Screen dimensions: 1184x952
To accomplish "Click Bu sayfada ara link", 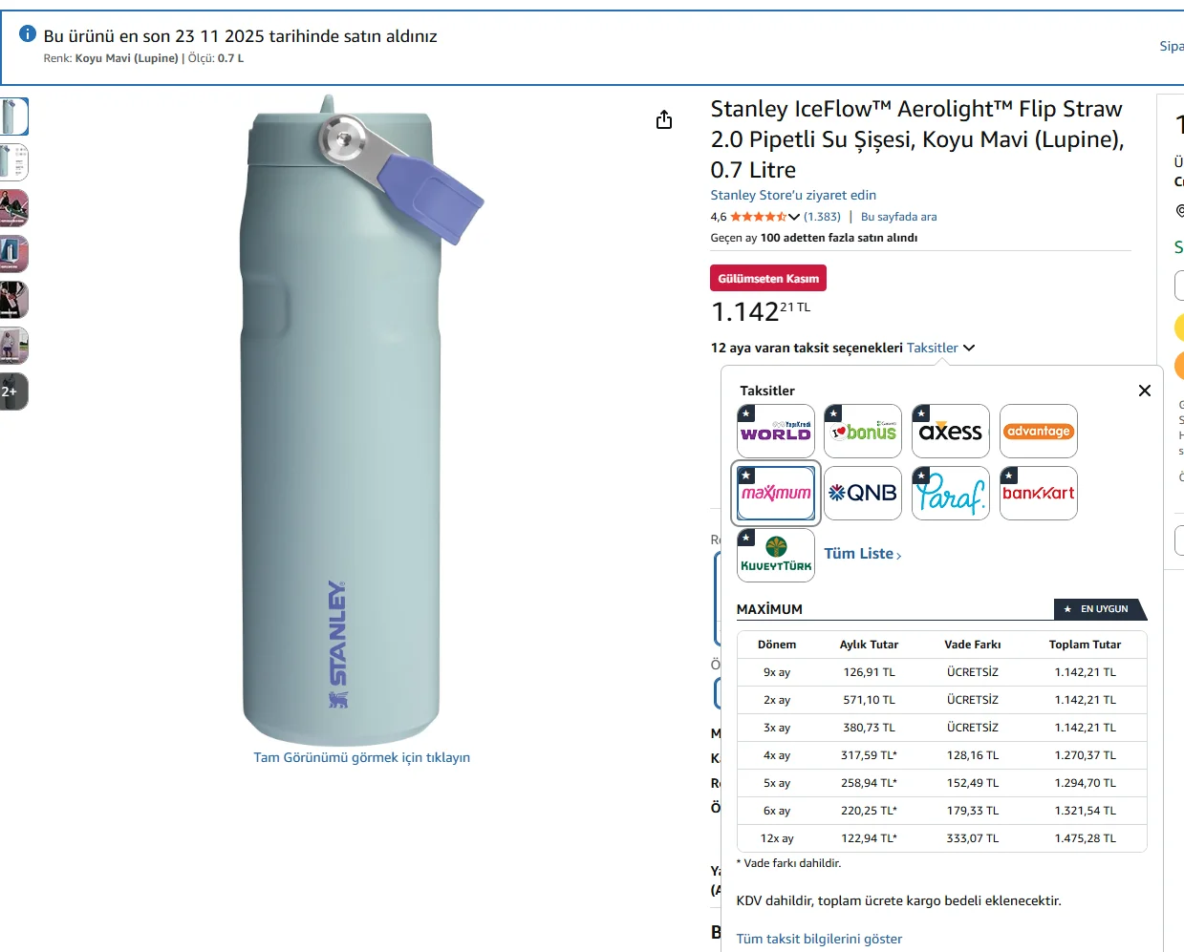I will tap(898, 217).
